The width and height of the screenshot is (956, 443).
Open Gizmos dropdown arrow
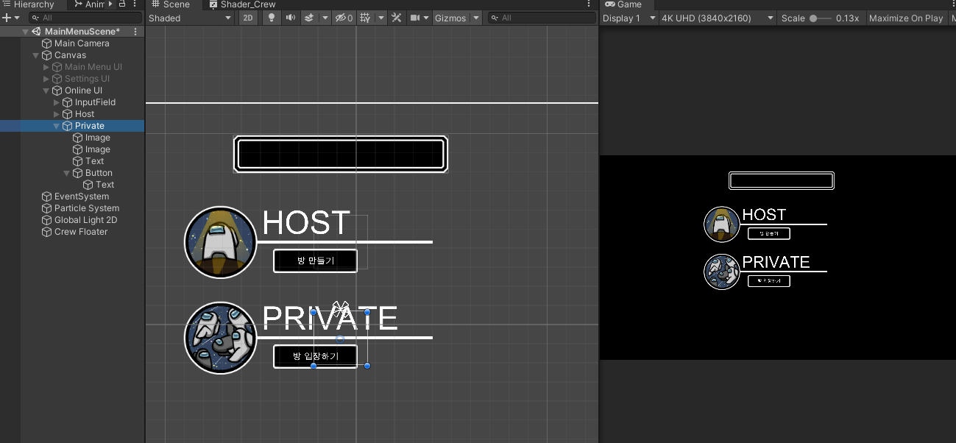pos(475,18)
